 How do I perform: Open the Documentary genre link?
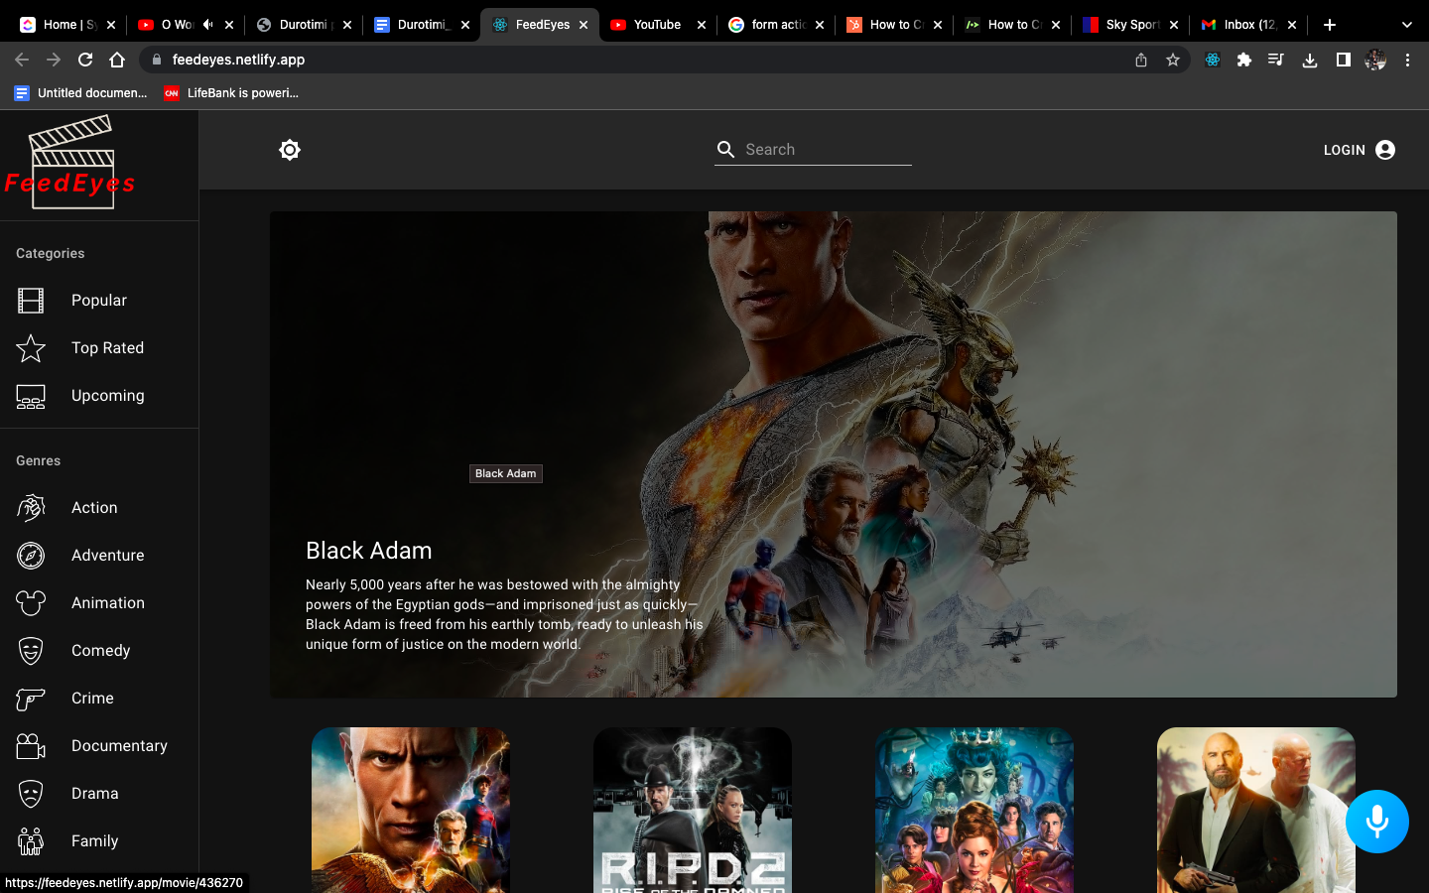pyautogui.click(x=99, y=746)
